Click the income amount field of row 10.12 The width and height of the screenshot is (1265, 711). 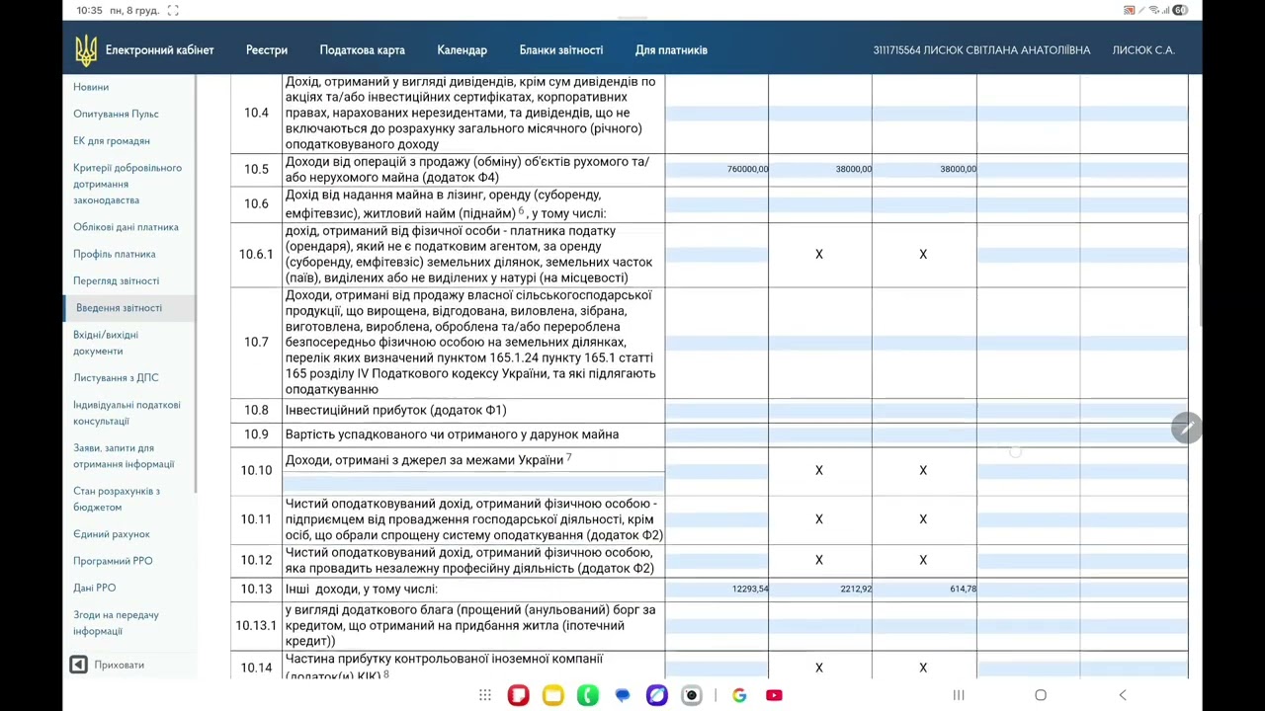pos(717,560)
